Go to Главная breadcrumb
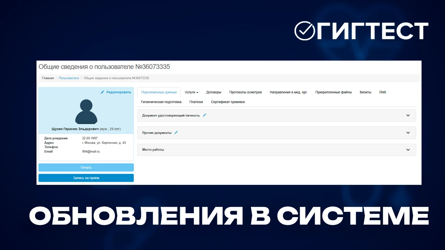Screen dimensions: 445x250 click(48, 78)
